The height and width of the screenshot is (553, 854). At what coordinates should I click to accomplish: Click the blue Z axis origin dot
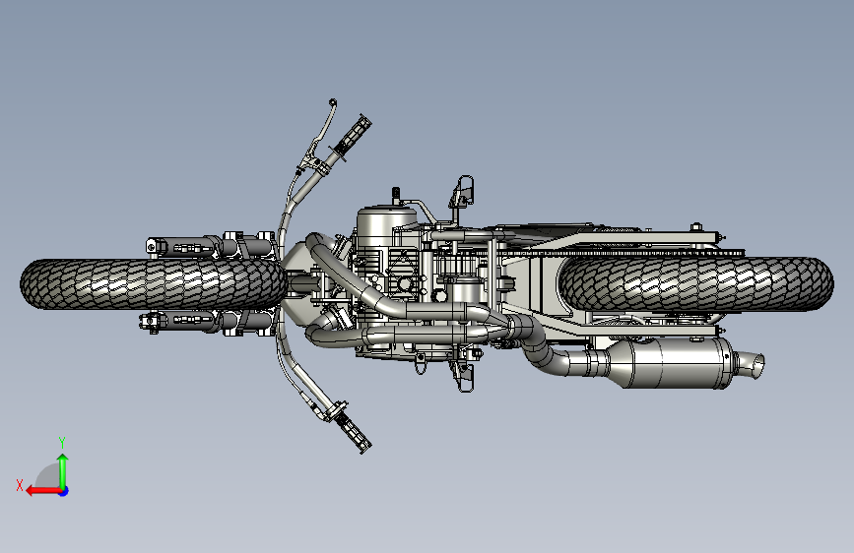pos(64,491)
